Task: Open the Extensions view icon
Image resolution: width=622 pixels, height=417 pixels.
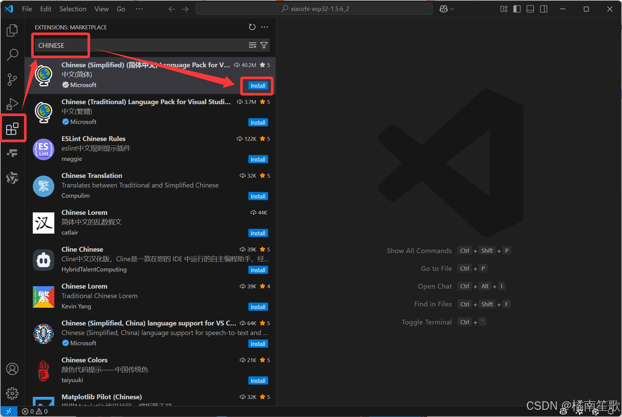Action: 12,128
